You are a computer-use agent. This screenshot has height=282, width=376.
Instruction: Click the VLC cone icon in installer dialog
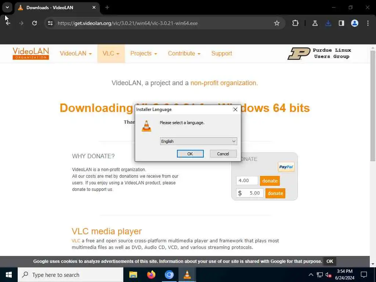click(x=147, y=126)
